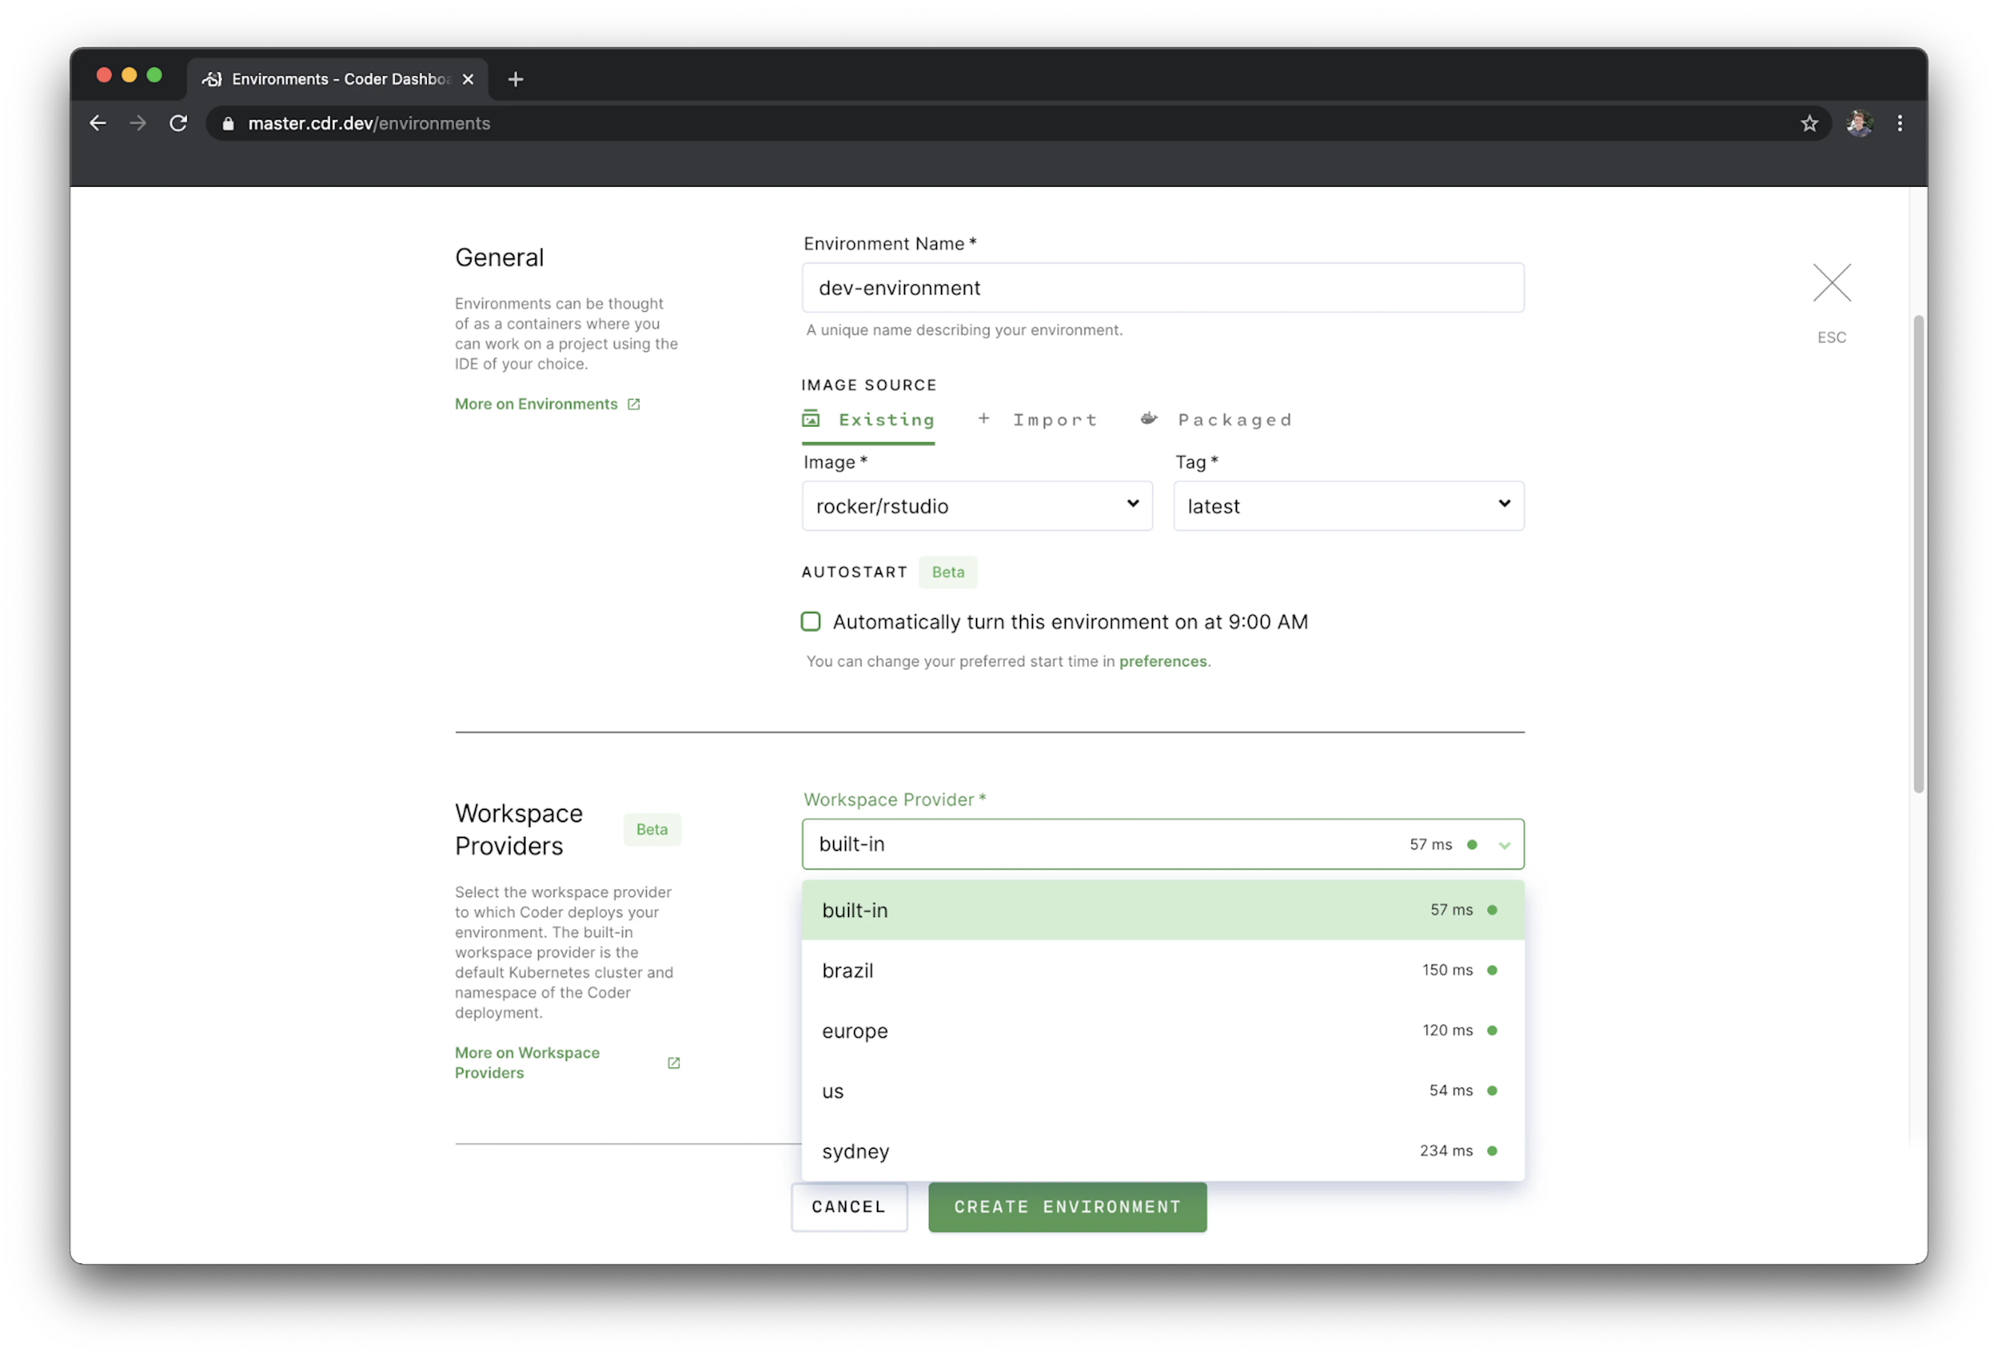
Task: Click the Beta badge next to Autostart
Action: tap(947, 572)
